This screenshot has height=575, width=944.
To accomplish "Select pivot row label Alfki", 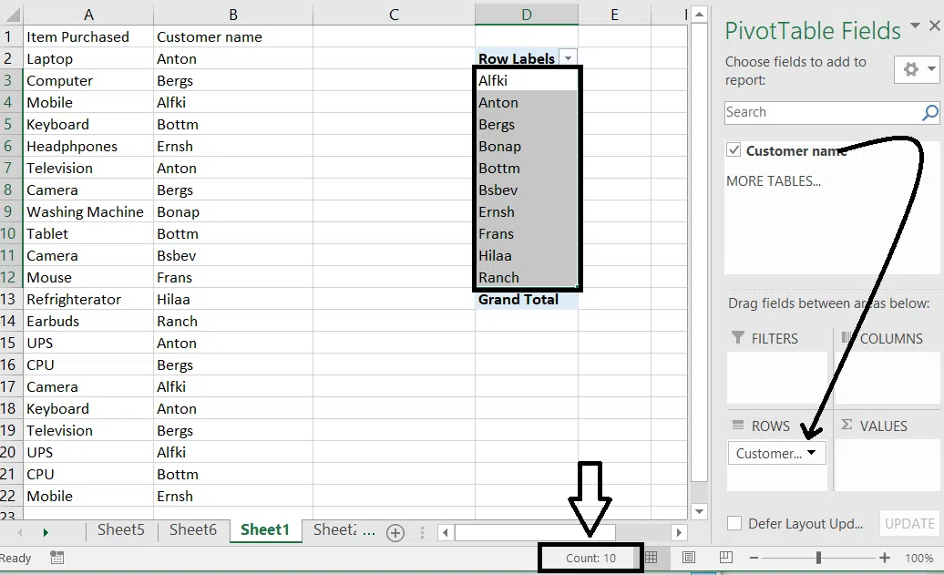I will click(526, 81).
